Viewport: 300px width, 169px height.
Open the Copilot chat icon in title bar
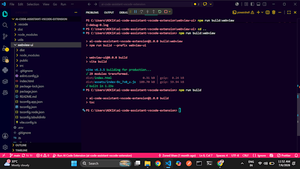coord(205,4)
